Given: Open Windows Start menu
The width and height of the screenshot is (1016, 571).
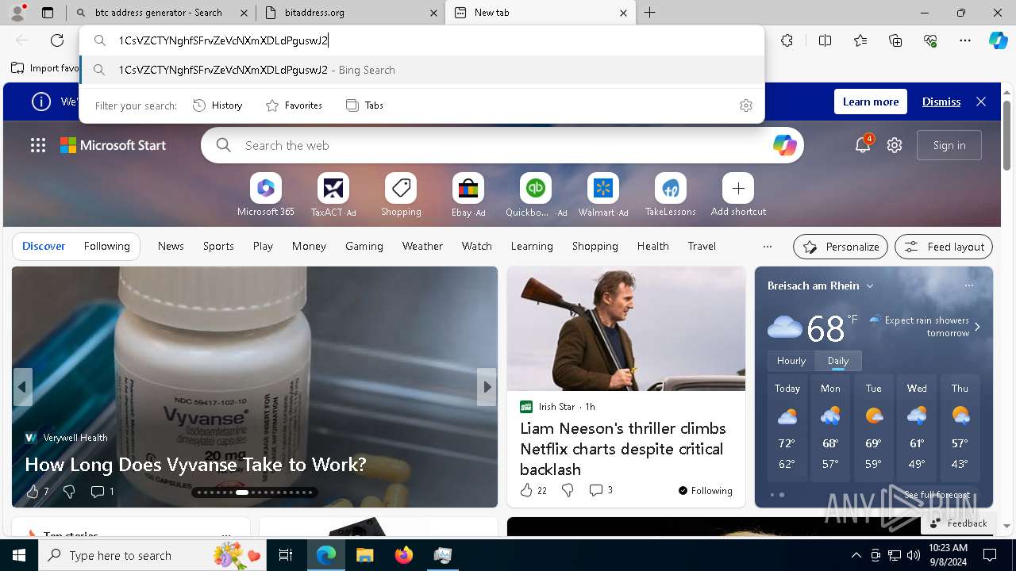Looking at the screenshot, I should tap(19, 555).
